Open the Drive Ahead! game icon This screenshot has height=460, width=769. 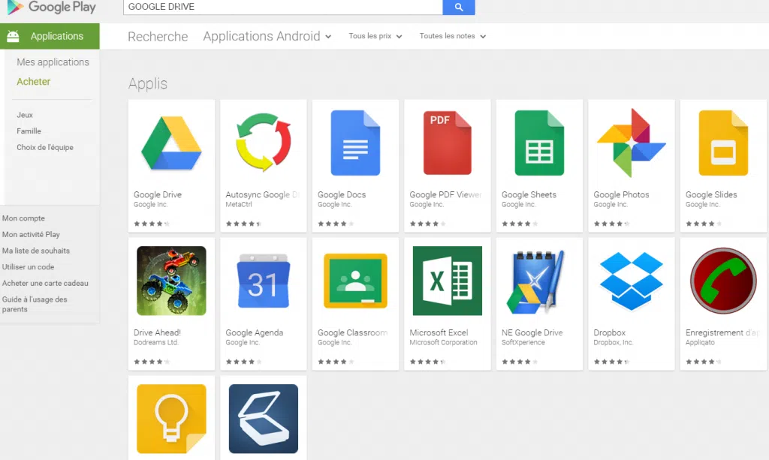pyautogui.click(x=171, y=281)
